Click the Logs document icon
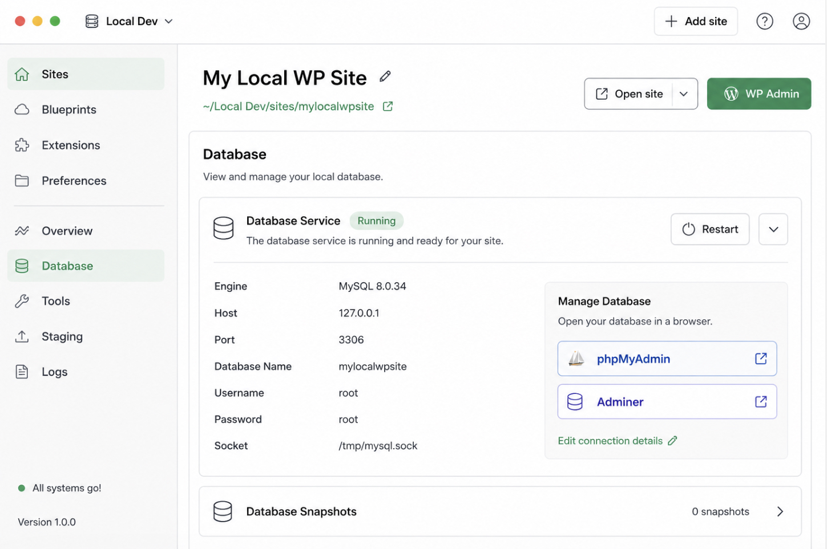The width and height of the screenshot is (827, 549). [22, 372]
